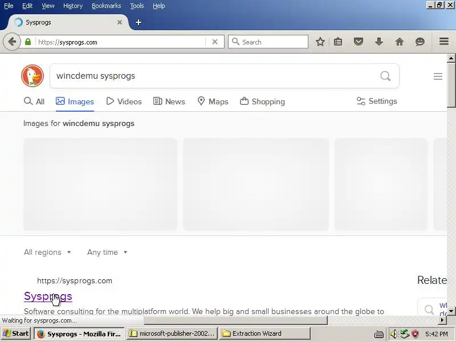Screen dimensions: 456x342
Task: Save page to Pocket icon
Action: [359, 42]
